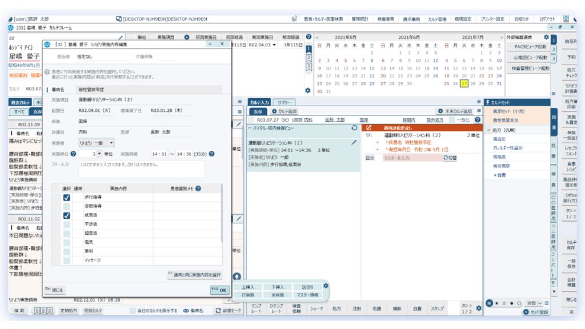The width and height of the screenshot is (585, 329).
Task: Check the 姿勢指導 checkbox
Action: pos(66,206)
